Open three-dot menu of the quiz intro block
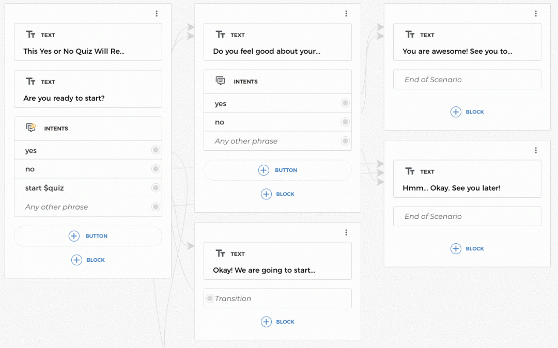This screenshot has width=558, height=348. (x=157, y=14)
